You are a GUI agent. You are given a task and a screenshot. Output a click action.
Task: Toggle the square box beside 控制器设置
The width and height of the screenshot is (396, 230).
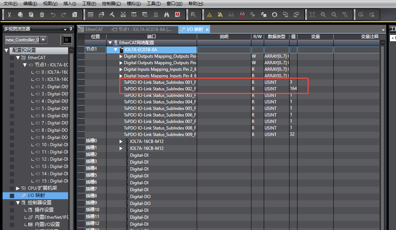coord(12,203)
